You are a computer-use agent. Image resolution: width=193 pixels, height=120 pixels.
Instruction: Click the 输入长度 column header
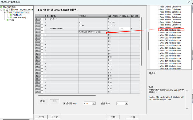pyautogui.click(x=135, y=16)
